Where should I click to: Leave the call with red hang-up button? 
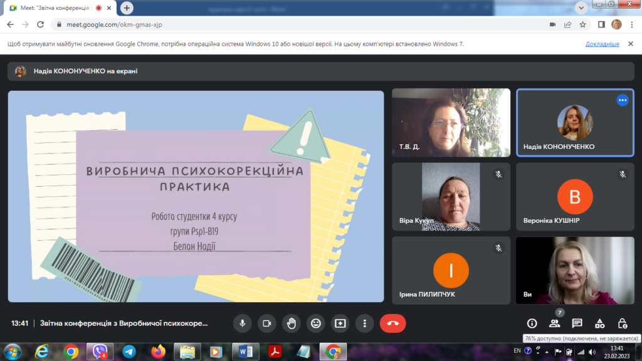(392, 323)
